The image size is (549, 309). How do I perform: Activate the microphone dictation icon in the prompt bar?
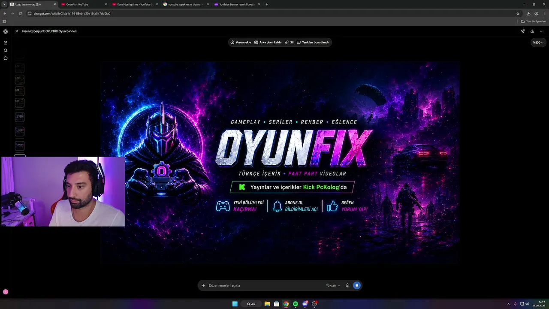pyautogui.click(x=347, y=285)
